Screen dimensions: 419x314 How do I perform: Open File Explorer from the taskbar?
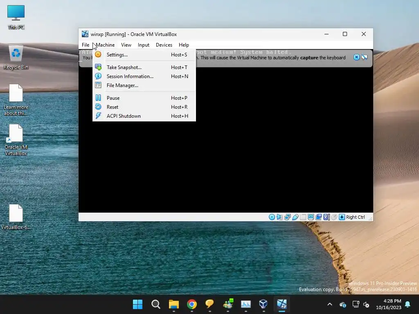pos(173,304)
